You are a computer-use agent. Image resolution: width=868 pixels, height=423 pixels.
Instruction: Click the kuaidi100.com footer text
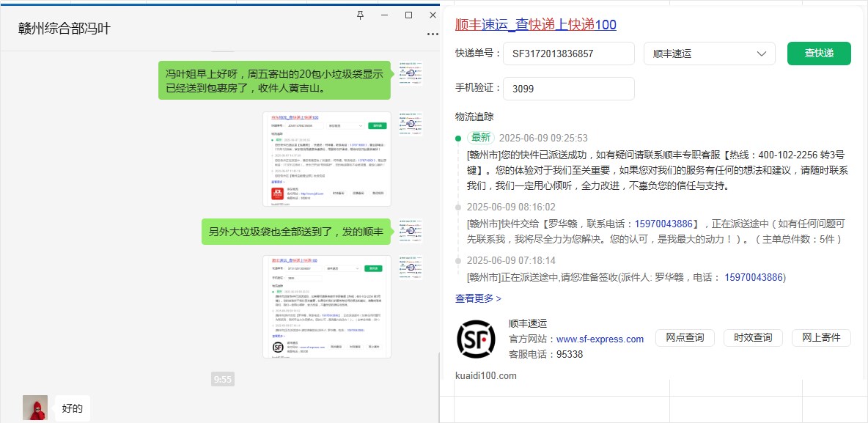485,376
